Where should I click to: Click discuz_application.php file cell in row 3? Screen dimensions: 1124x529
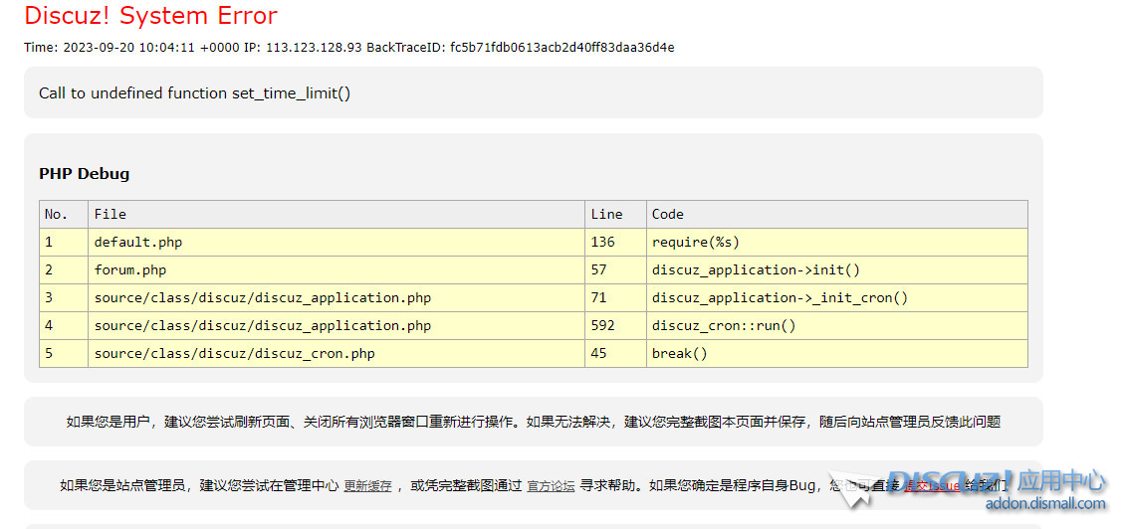[337, 297]
